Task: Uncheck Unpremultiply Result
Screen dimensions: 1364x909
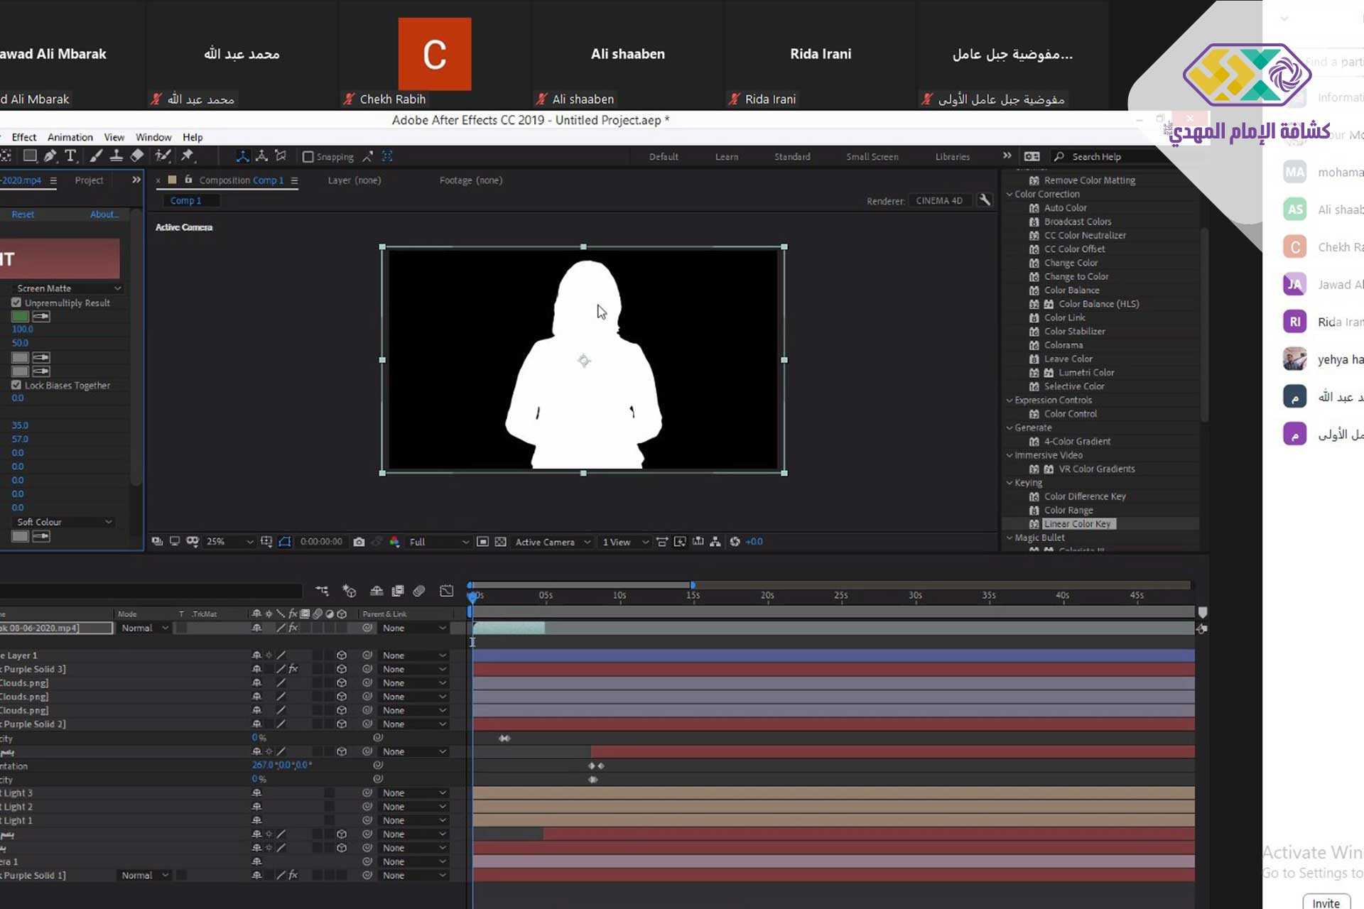Action: pos(16,303)
